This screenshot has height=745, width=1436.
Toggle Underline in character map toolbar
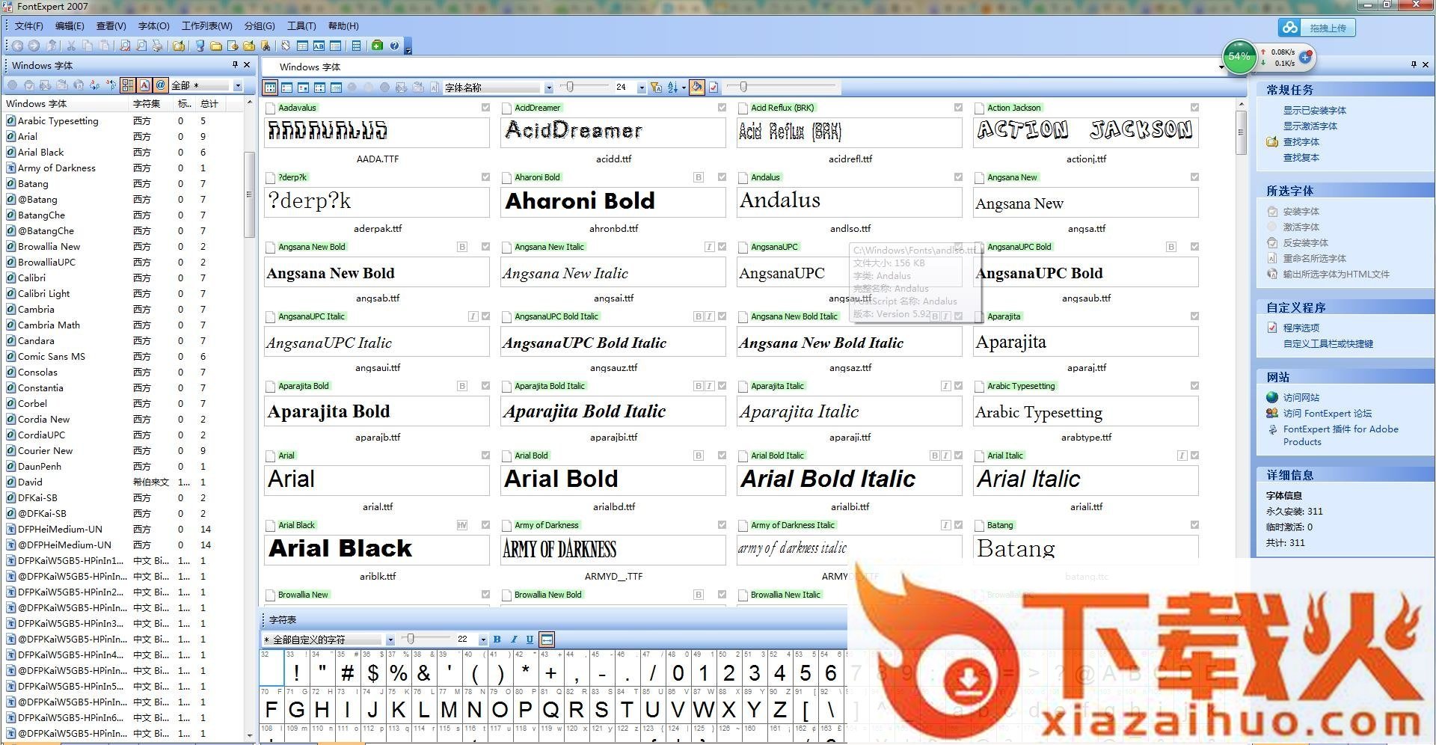coord(530,640)
